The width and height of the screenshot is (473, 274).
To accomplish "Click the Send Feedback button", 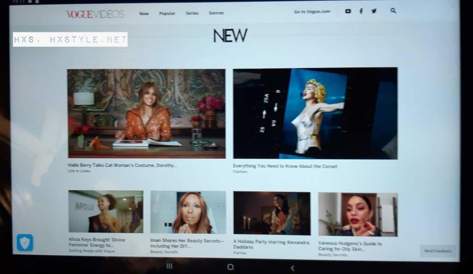I will click(438, 251).
